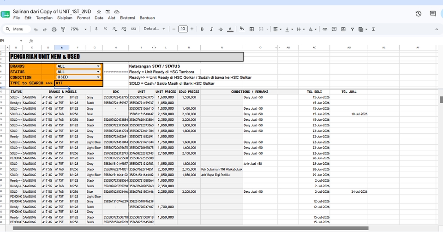Image resolution: width=443 pixels, height=232 pixels.
Task: Increase decimal places icon
Action: point(124,29)
